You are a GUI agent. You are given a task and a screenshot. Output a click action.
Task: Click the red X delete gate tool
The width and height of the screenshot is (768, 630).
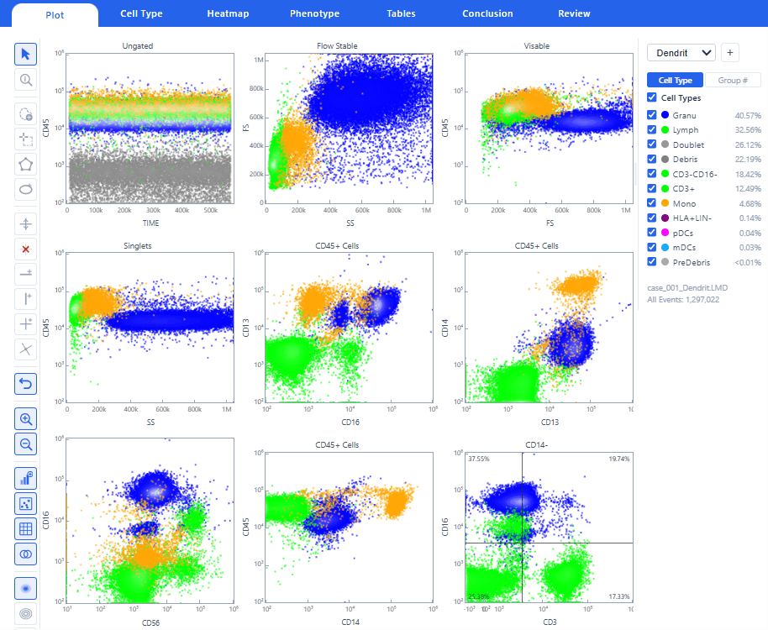click(x=25, y=249)
